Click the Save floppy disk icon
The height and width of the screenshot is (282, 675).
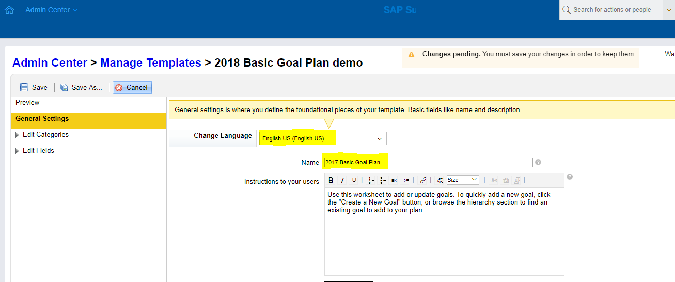pos(24,88)
